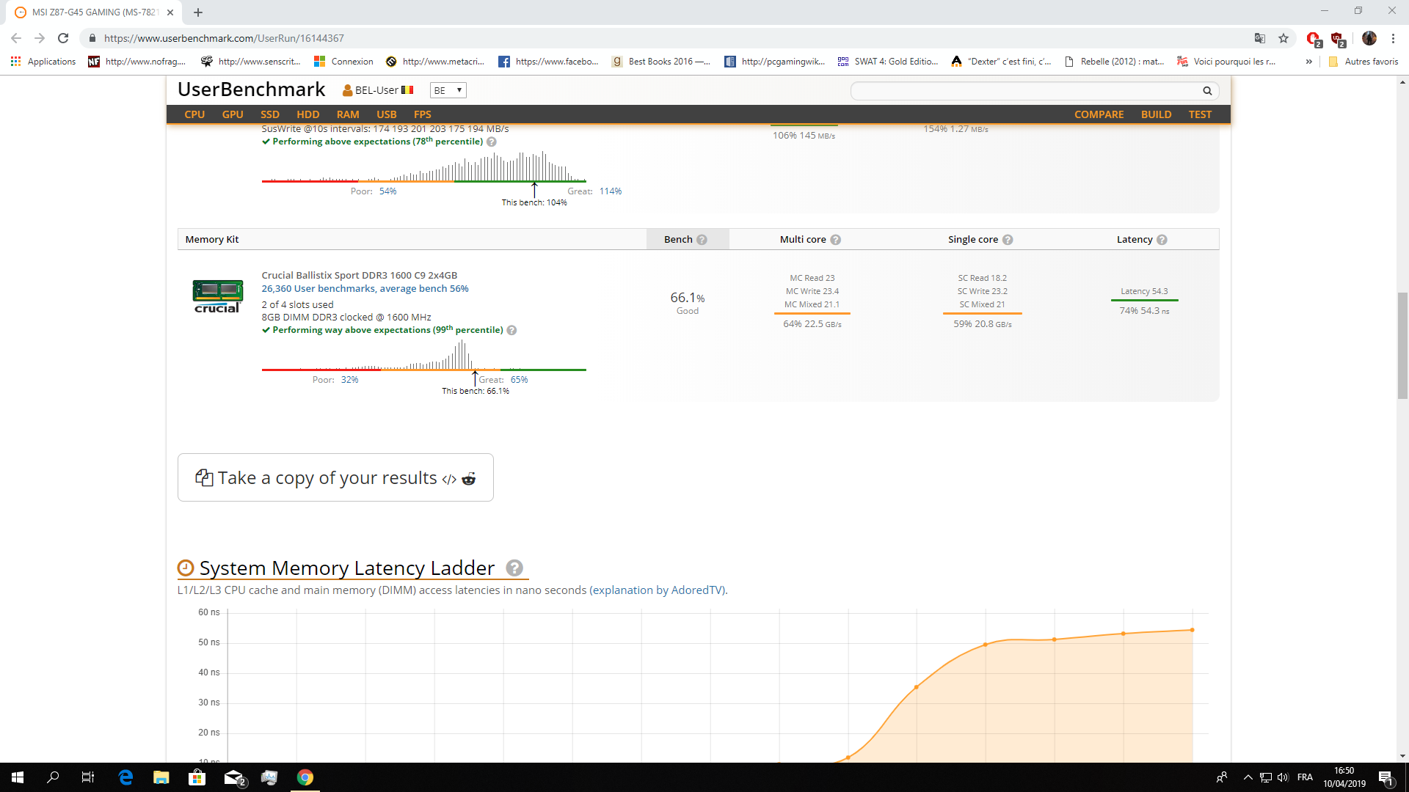The width and height of the screenshot is (1409, 792).
Task: Open File Explorer from the taskbar
Action: point(161,777)
